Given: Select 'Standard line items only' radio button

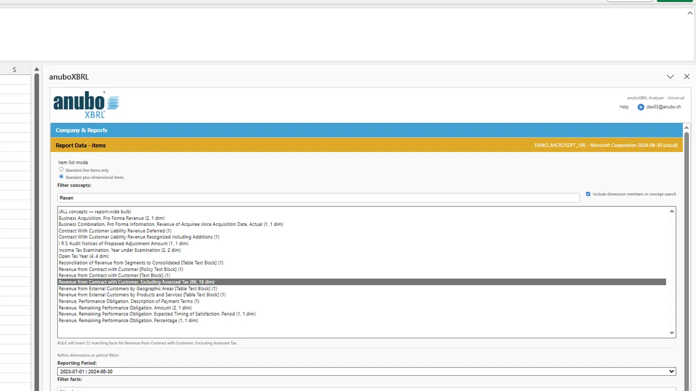Looking at the screenshot, I should point(61,169).
